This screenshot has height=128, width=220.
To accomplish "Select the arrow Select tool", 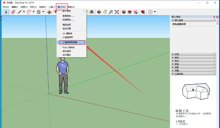I will tap(6, 12).
